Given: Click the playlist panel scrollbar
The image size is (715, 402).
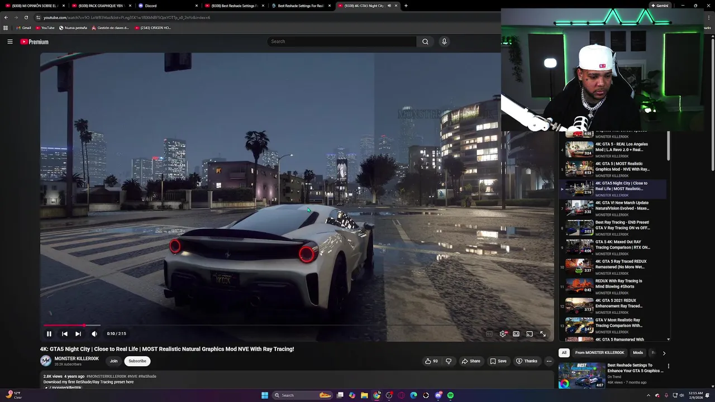Looking at the screenshot, I should [x=668, y=145].
